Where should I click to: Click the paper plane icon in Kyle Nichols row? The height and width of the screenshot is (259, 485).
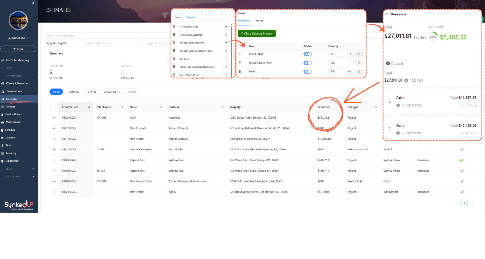[462, 192]
